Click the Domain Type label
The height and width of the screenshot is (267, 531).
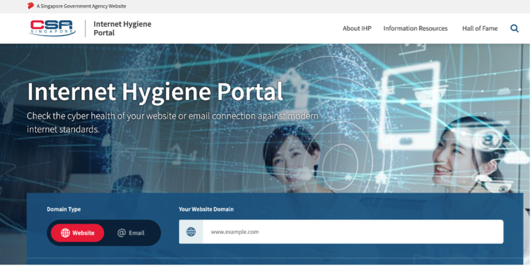[x=64, y=209]
